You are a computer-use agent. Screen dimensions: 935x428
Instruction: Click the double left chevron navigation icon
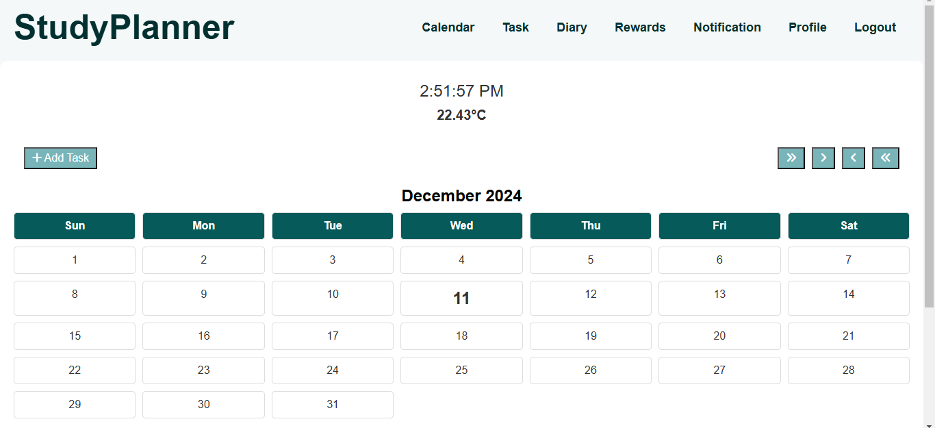885,158
